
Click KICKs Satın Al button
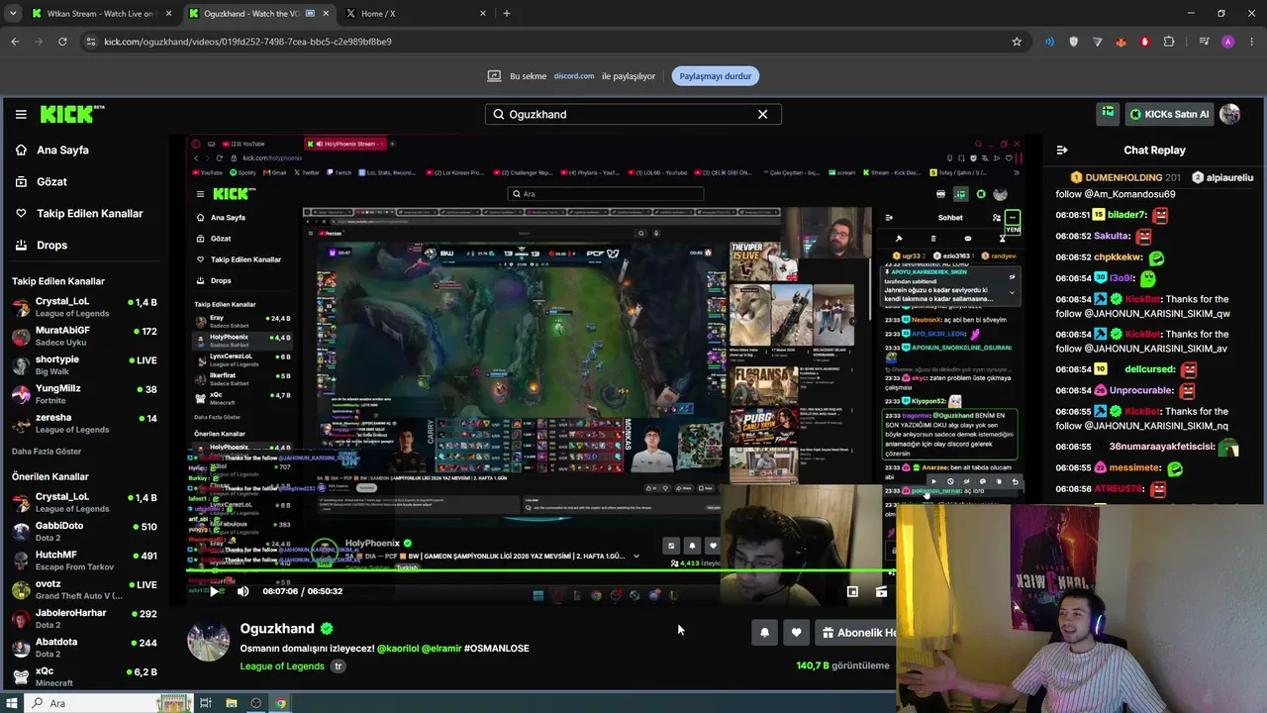click(x=1169, y=114)
